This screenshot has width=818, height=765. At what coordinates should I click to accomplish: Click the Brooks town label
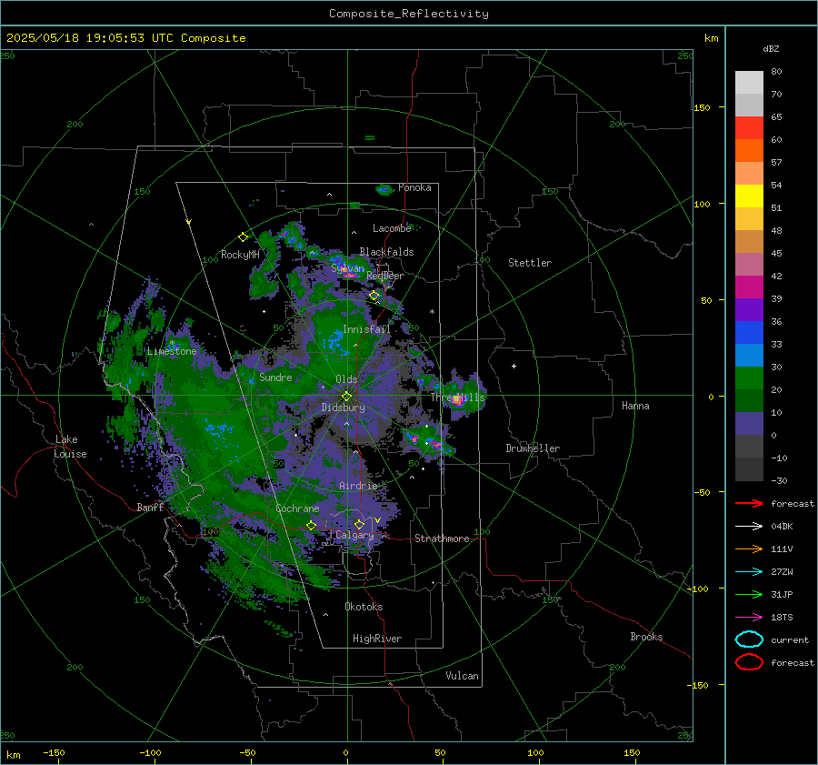point(646,637)
